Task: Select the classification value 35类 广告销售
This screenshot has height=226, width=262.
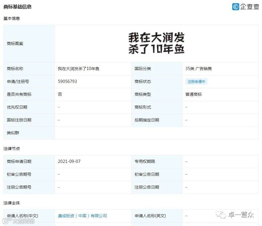Action: coord(198,69)
